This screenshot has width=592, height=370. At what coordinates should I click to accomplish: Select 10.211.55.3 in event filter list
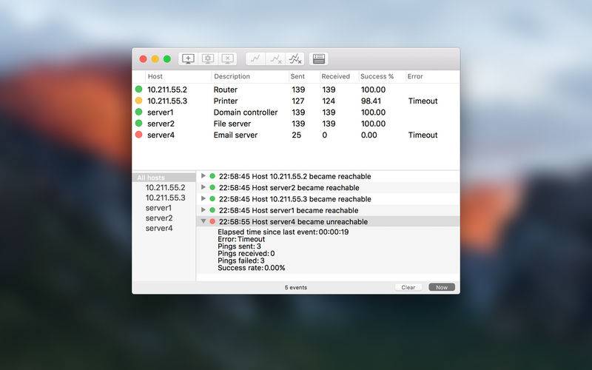coord(165,198)
